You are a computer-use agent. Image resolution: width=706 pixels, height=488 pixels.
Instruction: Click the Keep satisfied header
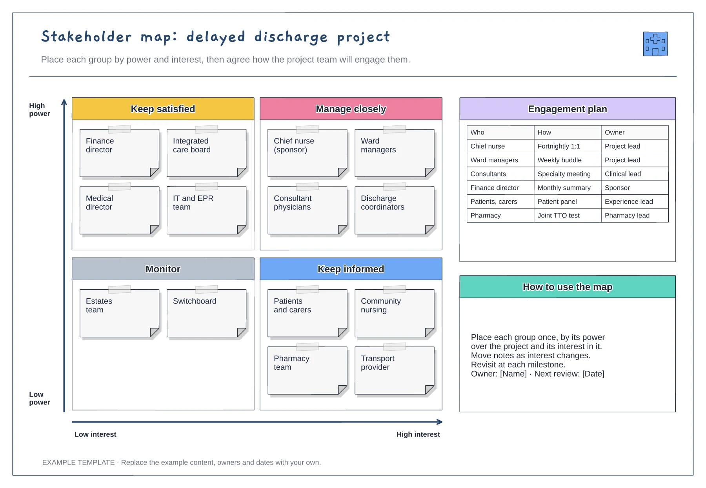pos(163,109)
